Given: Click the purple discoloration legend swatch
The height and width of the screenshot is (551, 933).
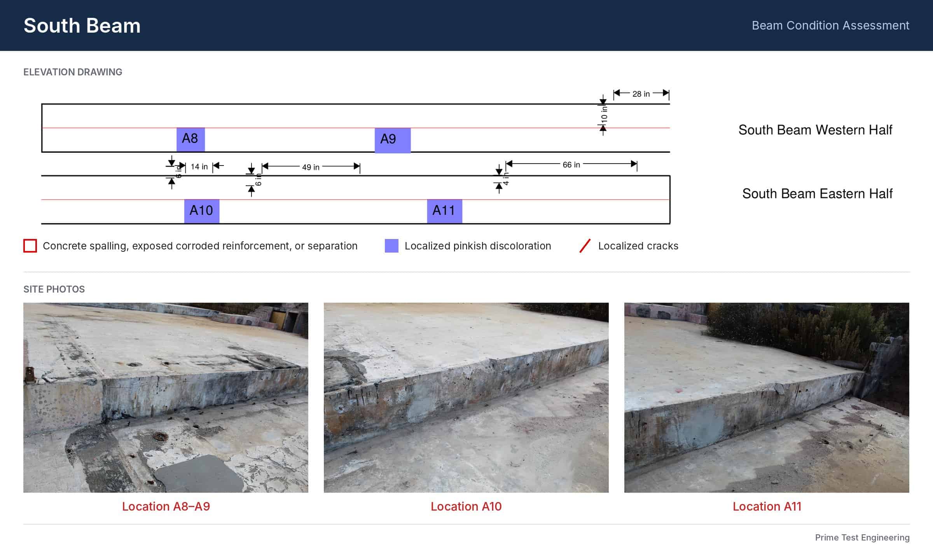Looking at the screenshot, I should pos(391,246).
